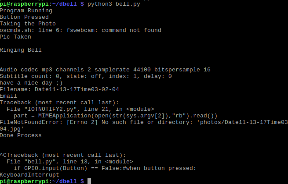The height and width of the screenshot is (184, 288).
Task: Click the 'Pic Taken' output line
Action: 15,37
